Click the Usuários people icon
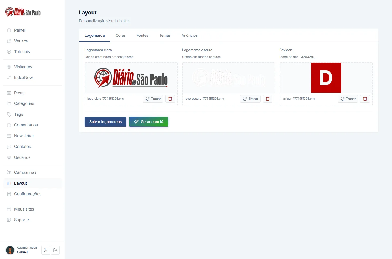Viewport: 392px width, 259px height. (9, 157)
